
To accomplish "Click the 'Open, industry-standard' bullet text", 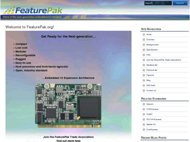I will point(31,70).
